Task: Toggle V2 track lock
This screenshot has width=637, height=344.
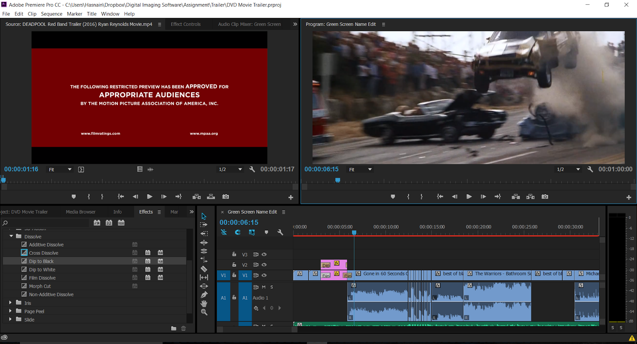Action: [234, 265]
